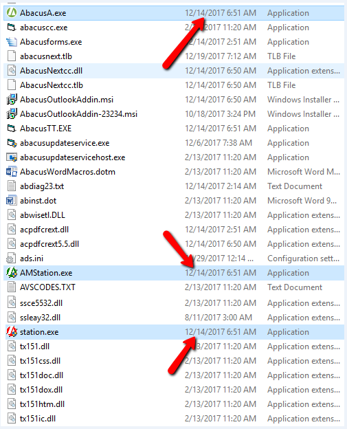Click the 8/11/2017 3:00 AM date

[219, 318]
